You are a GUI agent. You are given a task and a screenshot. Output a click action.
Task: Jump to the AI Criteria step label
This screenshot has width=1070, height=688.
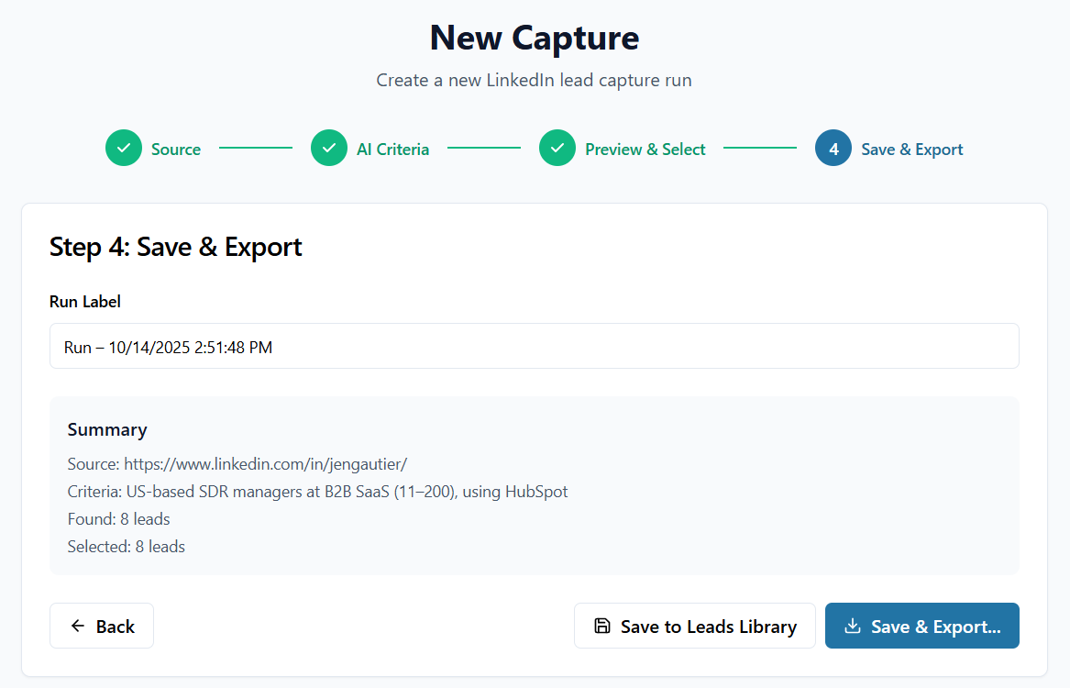tap(392, 150)
